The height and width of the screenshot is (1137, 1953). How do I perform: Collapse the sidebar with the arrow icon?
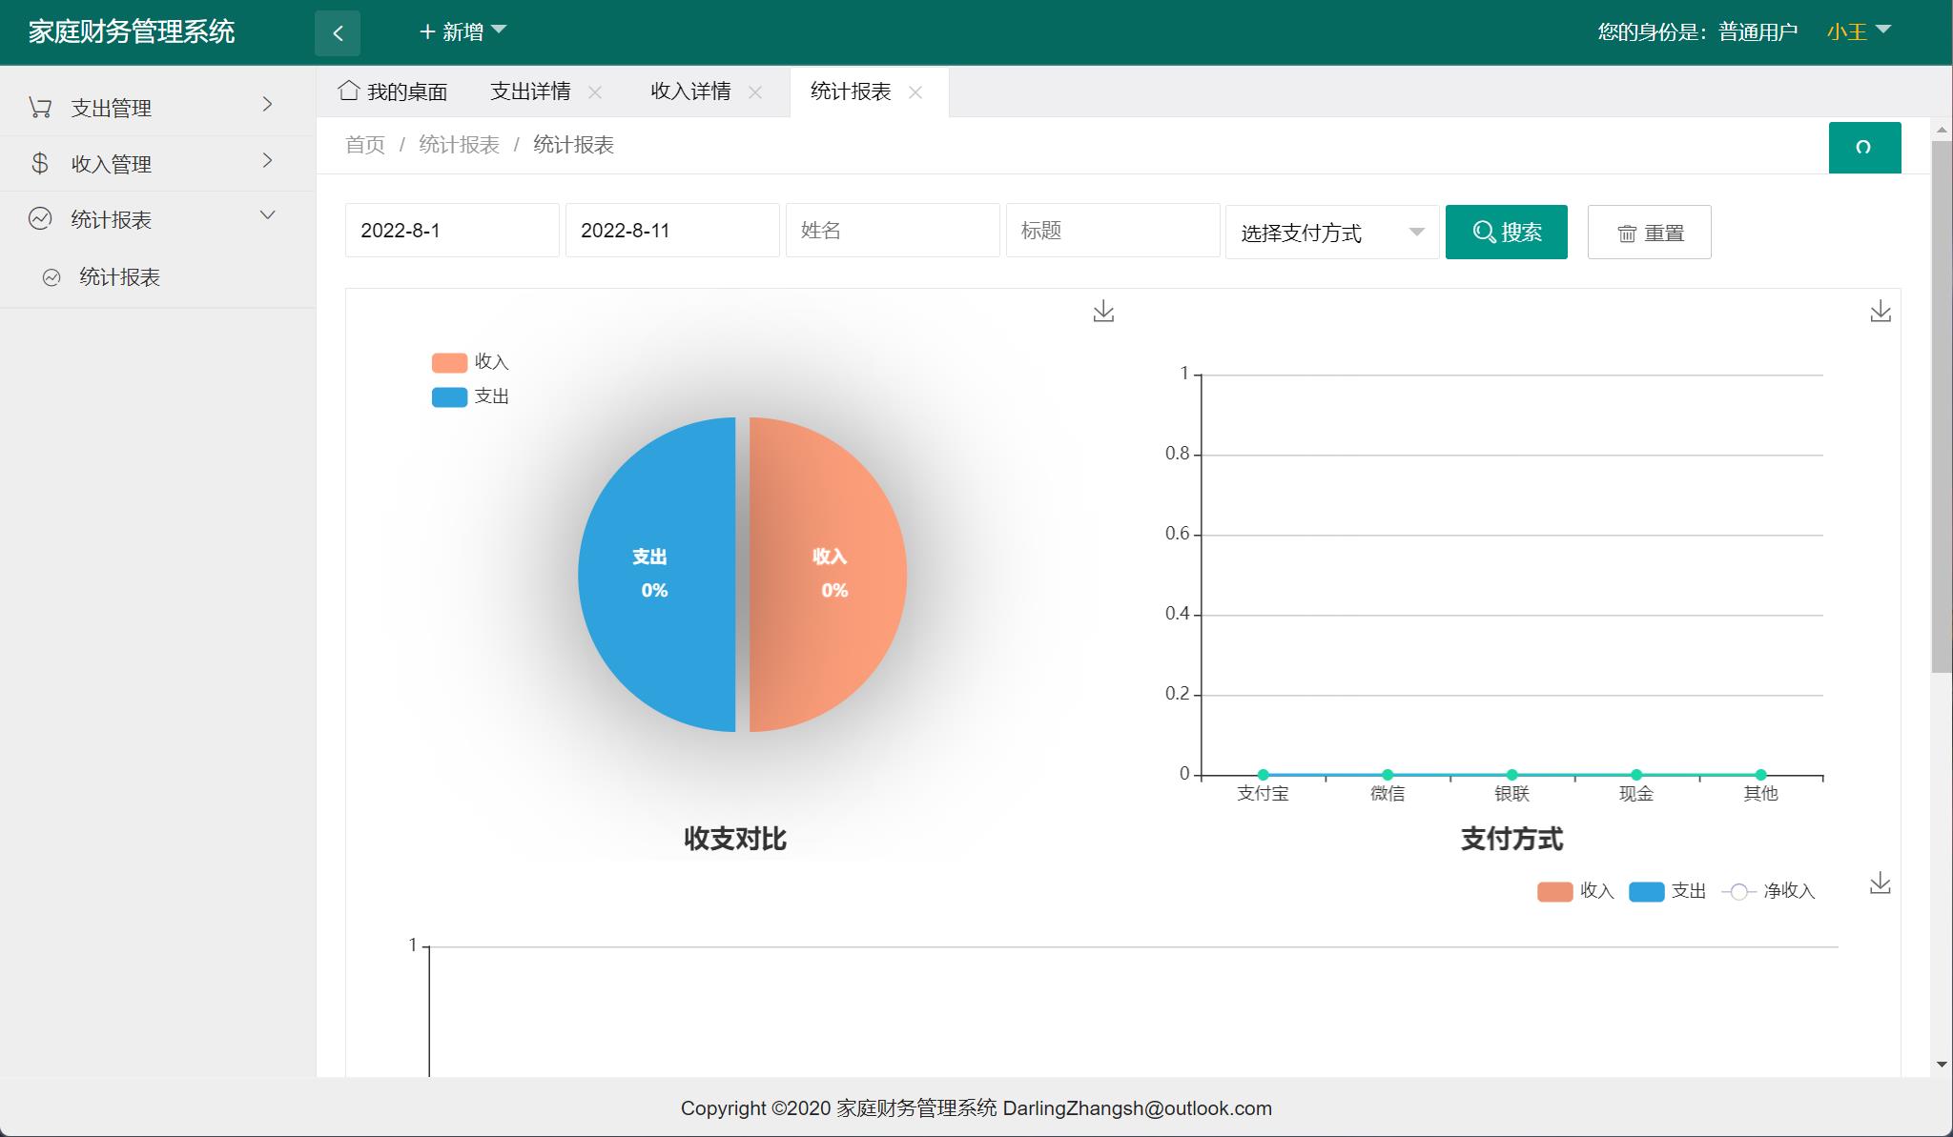339,31
